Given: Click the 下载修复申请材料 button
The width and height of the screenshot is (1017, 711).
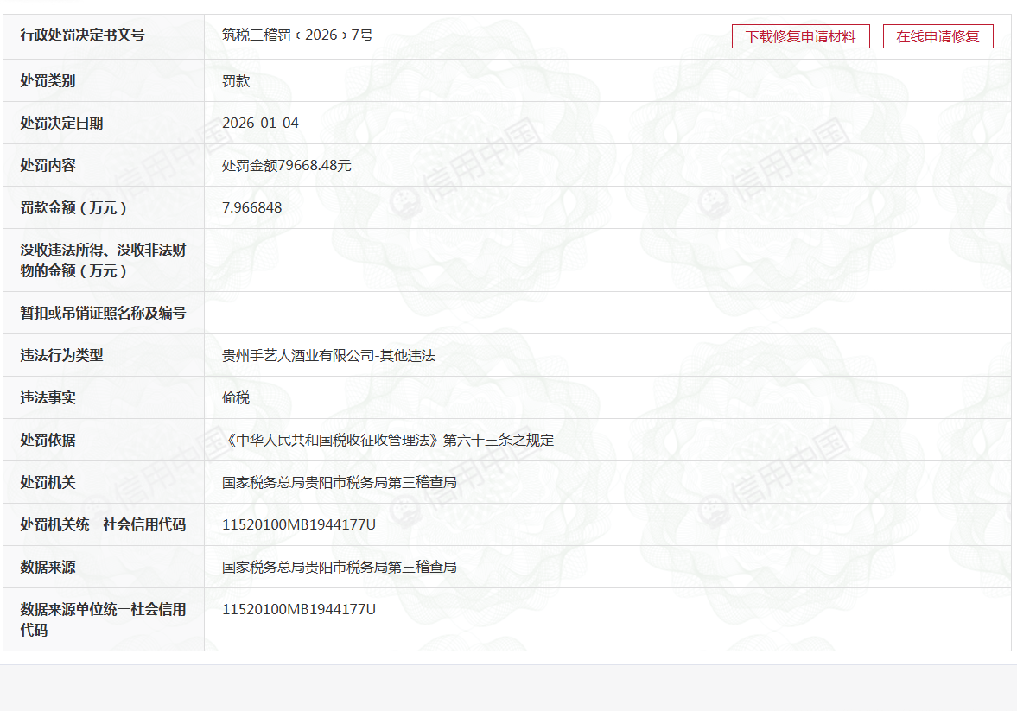Looking at the screenshot, I should pos(800,36).
